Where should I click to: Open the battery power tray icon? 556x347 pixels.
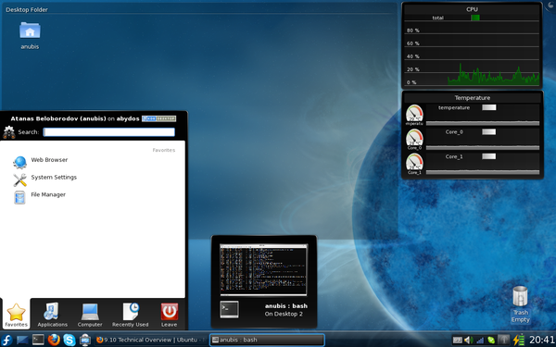519,341
